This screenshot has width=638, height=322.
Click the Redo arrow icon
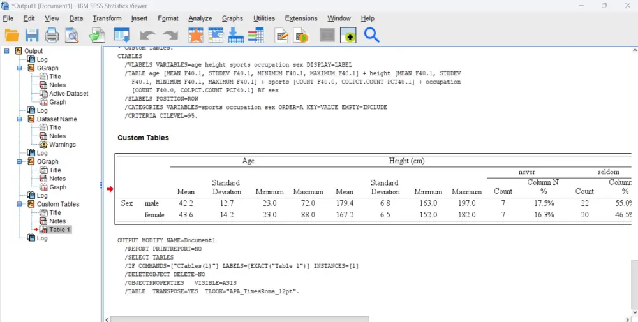(x=170, y=35)
